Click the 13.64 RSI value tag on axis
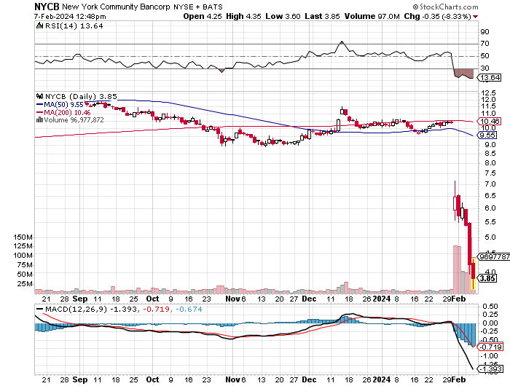The width and height of the screenshot is (510, 386). click(490, 77)
